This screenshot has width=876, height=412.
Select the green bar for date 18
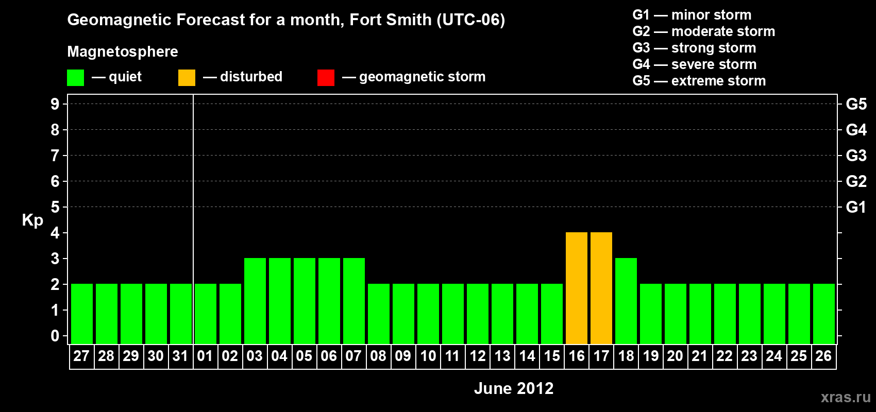pos(626,301)
